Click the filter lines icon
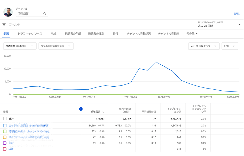The width and height of the screenshot is (244, 156). tap(4, 25)
